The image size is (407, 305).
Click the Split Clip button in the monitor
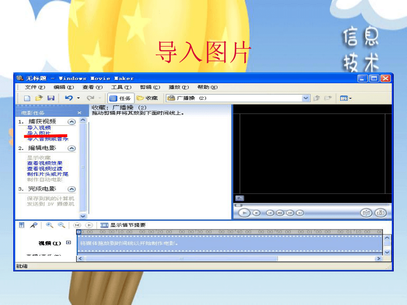point(366,213)
